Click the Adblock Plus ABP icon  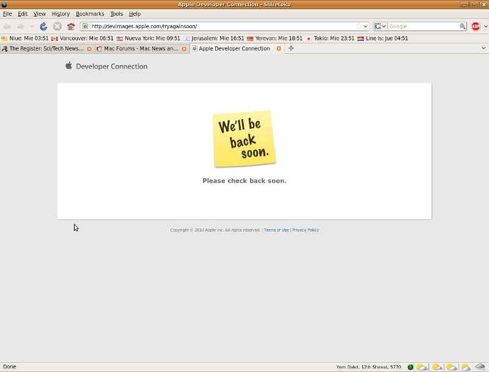(x=476, y=26)
